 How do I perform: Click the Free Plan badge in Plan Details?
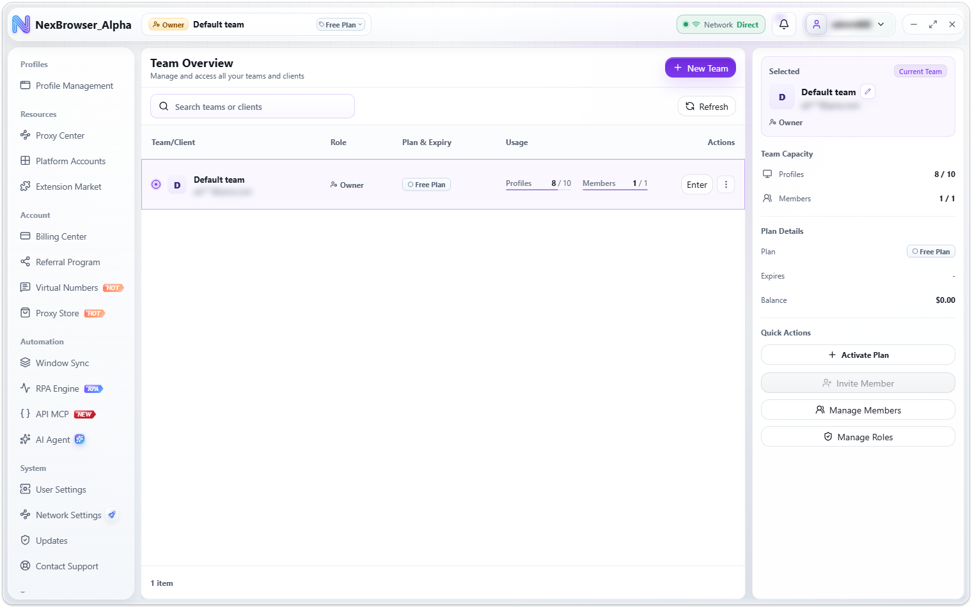pos(931,252)
